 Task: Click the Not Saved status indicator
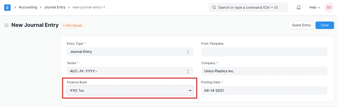coord(72,26)
